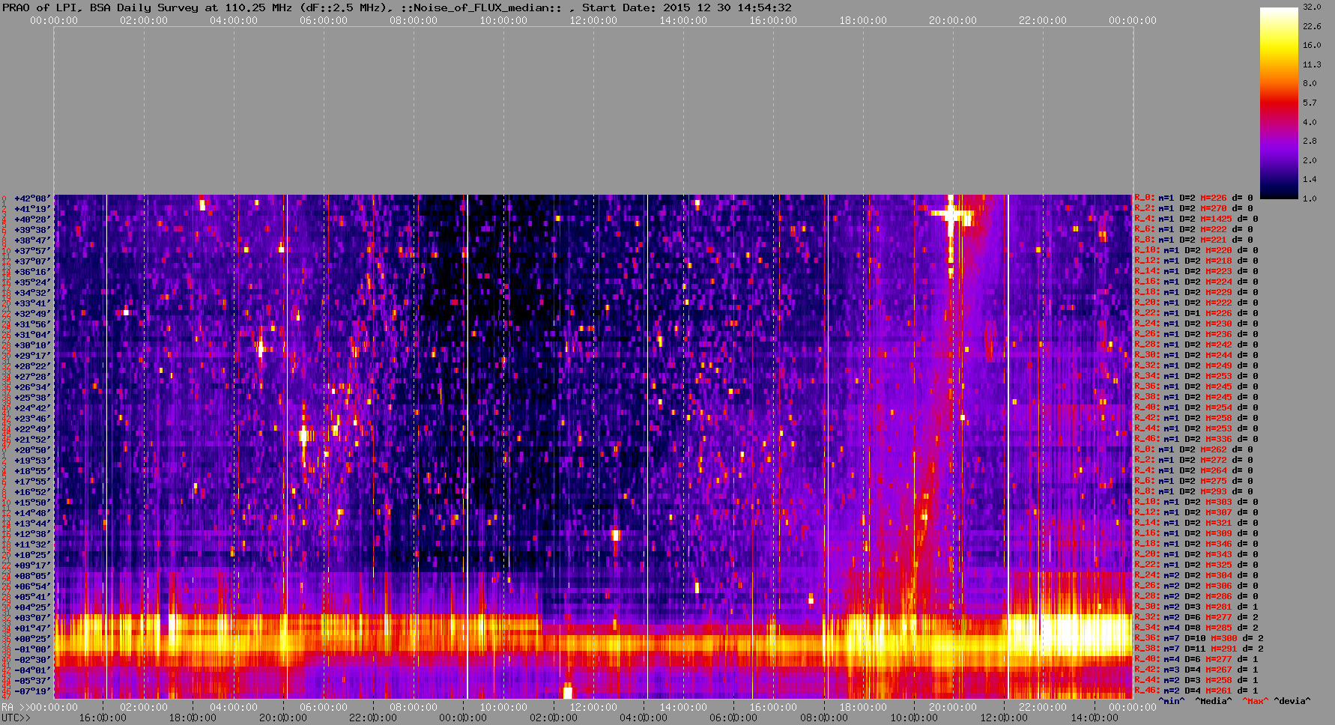Click the -04°01' declination label
The image size is (1335, 725).
(32, 670)
